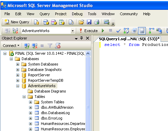This screenshot has height=131, width=168.
Task: Click the green Debug play icon
Action: click(x=103, y=31)
